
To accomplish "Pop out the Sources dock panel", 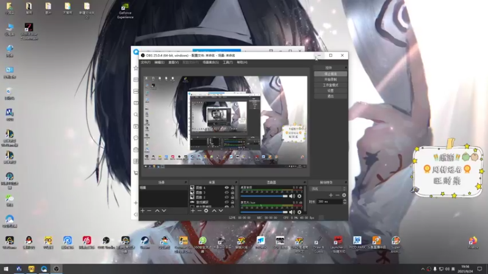I will [x=236, y=182].
